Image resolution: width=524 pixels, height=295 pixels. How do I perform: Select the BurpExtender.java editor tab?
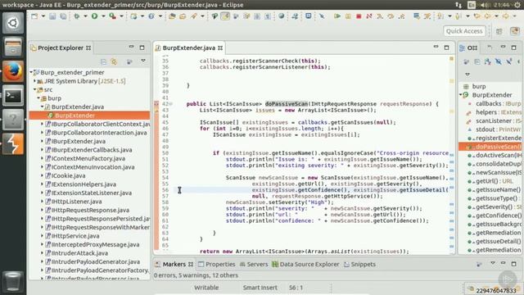pyautogui.click(x=189, y=48)
